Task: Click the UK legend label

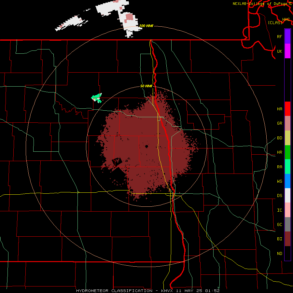Action: point(279,51)
